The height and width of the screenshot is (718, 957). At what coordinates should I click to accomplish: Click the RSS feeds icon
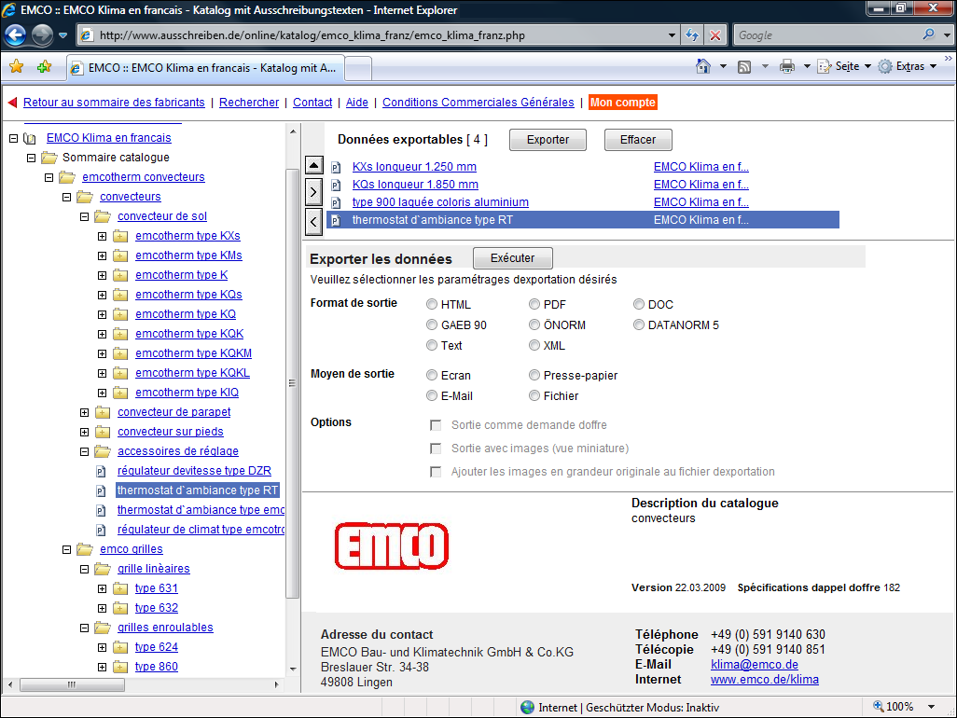(x=744, y=67)
